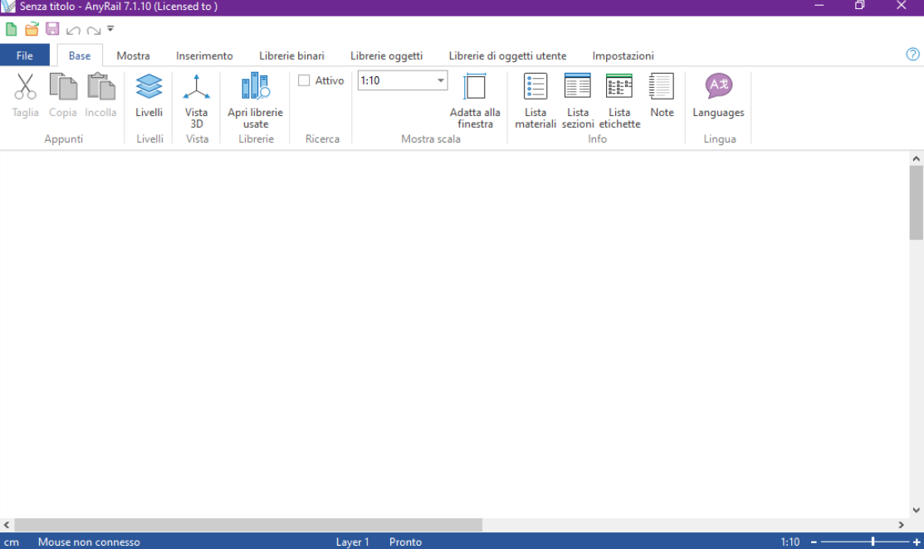Click the vertical scrollbar thumb

click(x=916, y=203)
